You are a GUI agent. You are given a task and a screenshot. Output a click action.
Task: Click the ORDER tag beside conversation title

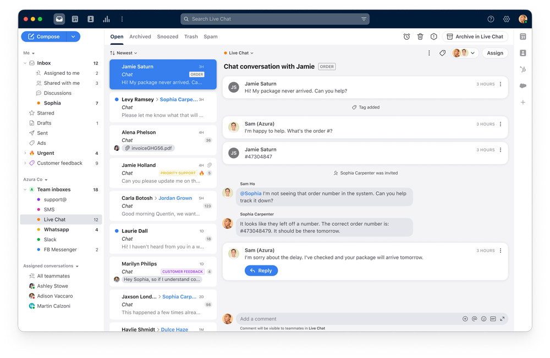327,67
